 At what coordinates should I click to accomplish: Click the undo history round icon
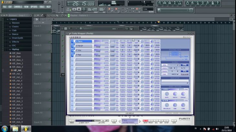[188, 3]
